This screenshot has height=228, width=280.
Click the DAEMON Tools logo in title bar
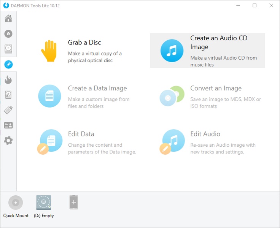click(x=6, y=6)
